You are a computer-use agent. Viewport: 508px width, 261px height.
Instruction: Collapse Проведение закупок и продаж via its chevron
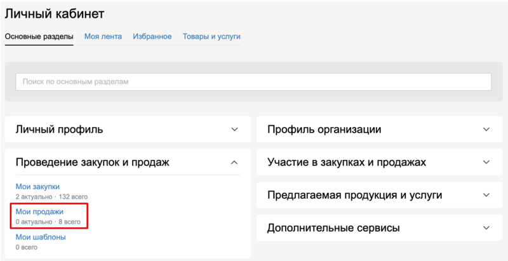coord(234,163)
